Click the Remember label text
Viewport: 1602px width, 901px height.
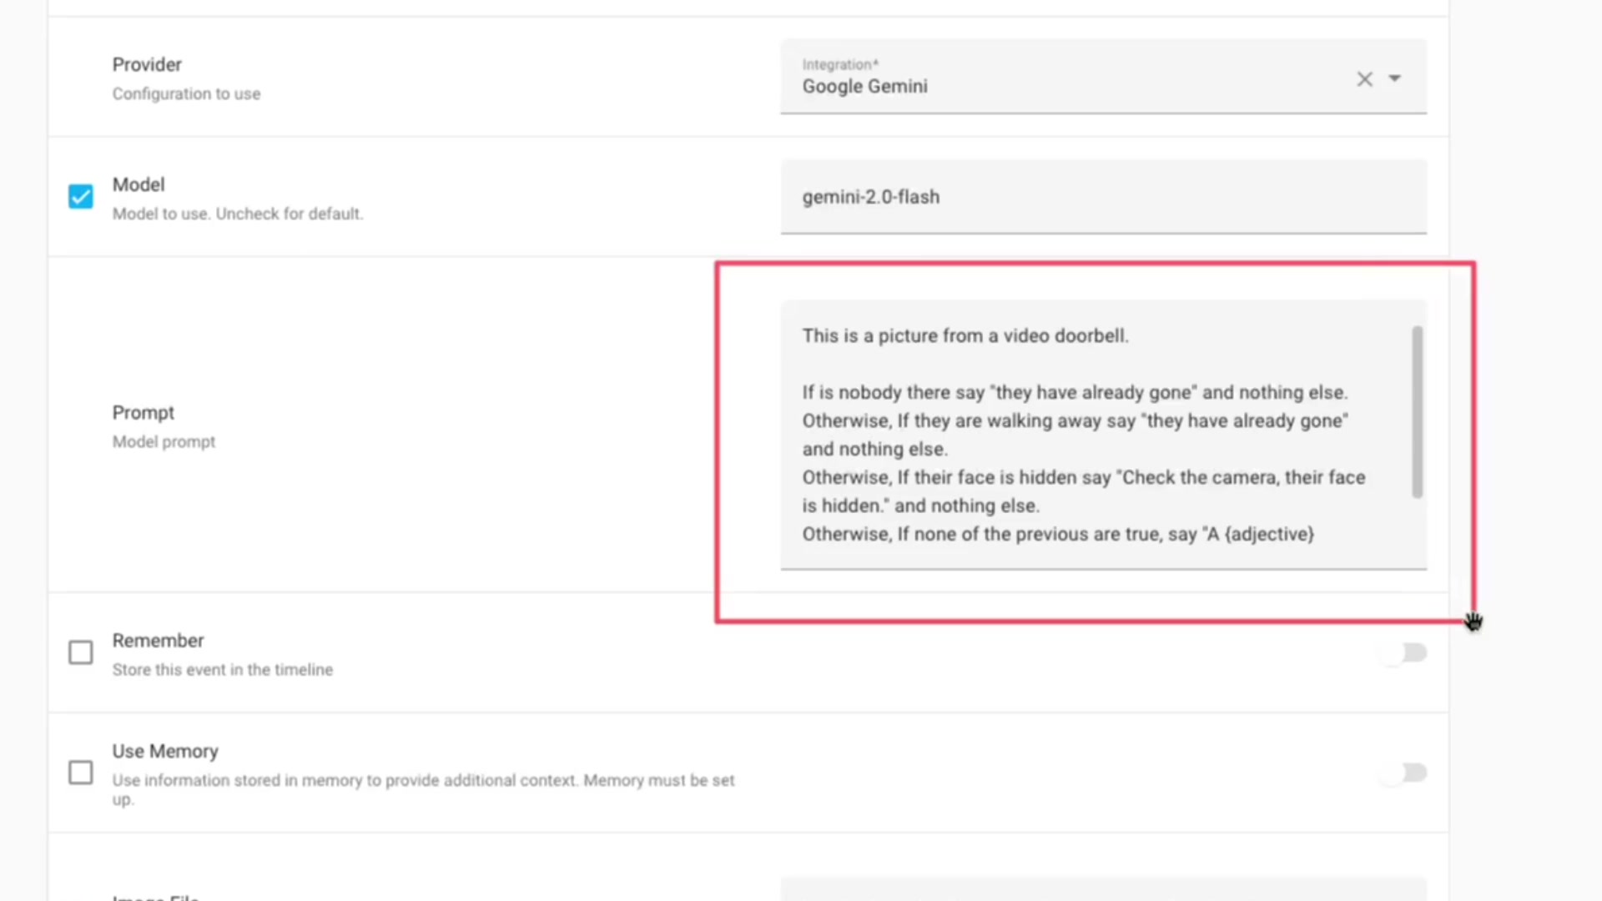[x=158, y=641]
